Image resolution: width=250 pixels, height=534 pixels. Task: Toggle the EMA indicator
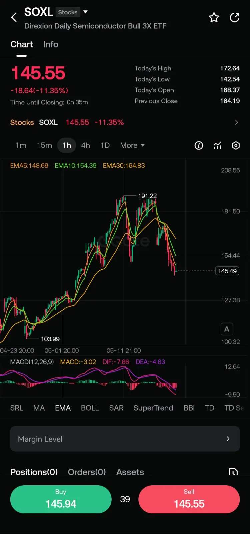63,408
